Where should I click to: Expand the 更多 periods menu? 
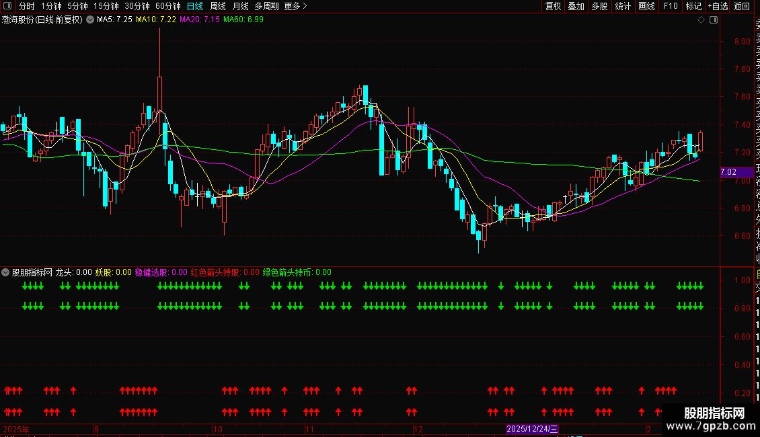(296, 6)
